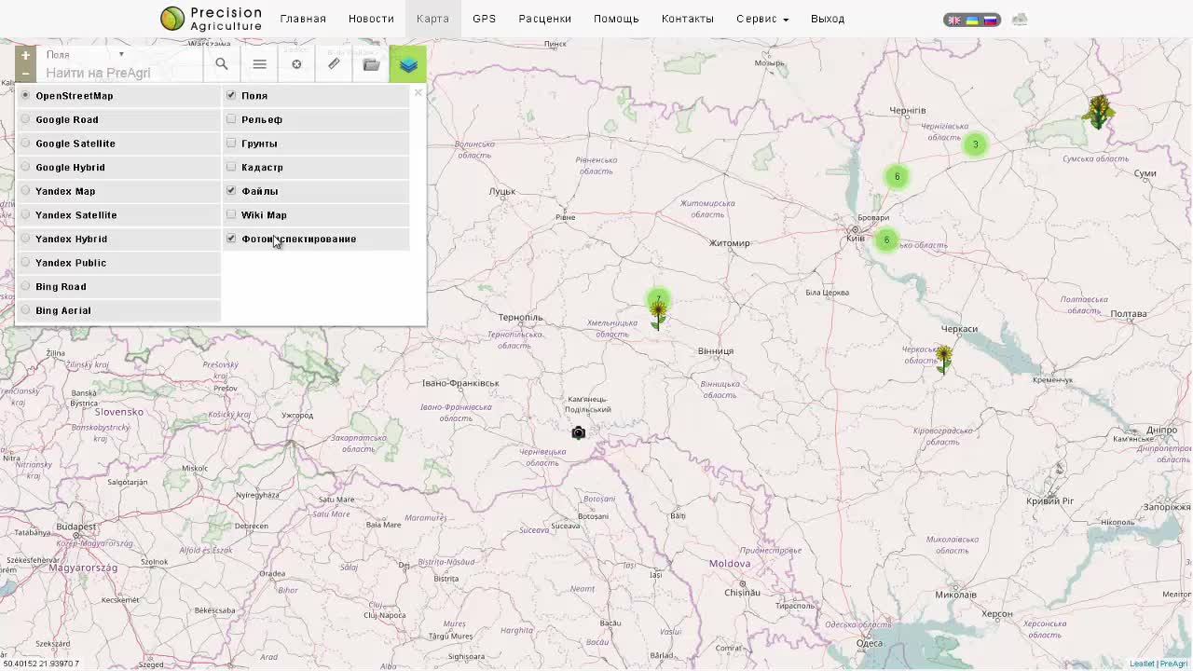This screenshot has width=1193, height=671.
Task: Open the Поля search type dropdown
Action: [85, 55]
